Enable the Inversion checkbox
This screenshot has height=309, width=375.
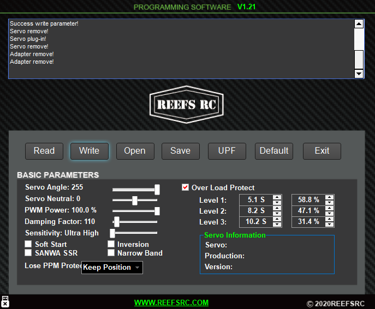coord(111,244)
